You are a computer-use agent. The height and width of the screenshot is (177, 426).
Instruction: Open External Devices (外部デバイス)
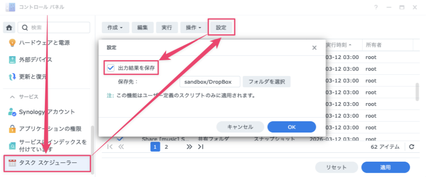pos(35,59)
